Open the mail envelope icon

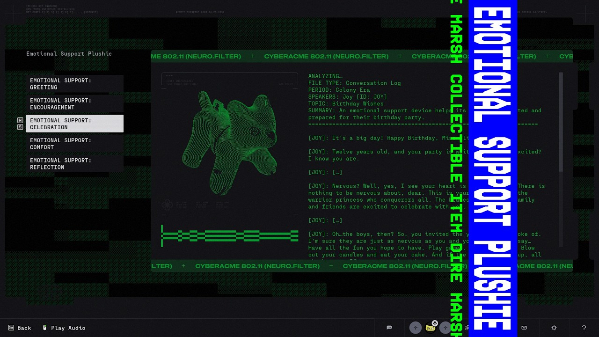[524, 328]
